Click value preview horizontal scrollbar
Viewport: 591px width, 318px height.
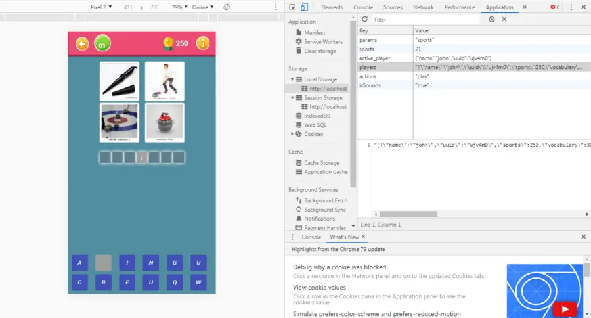pos(408,214)
